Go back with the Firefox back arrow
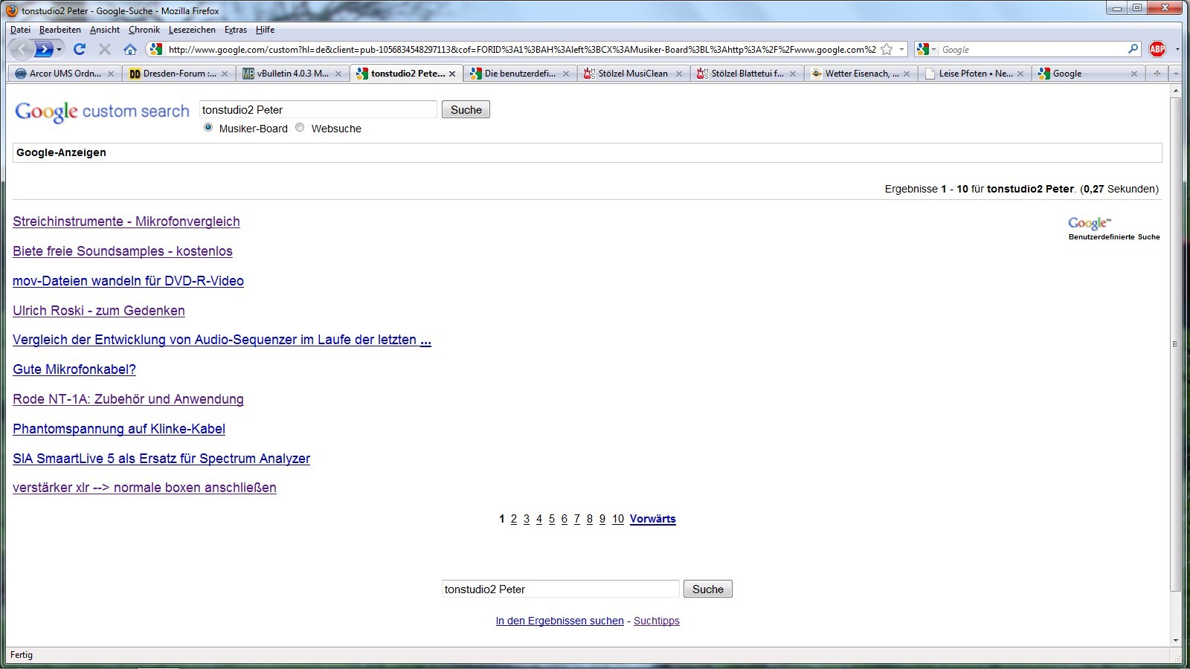Screen dimensions: 1190x669 click(x=21, y=49)
